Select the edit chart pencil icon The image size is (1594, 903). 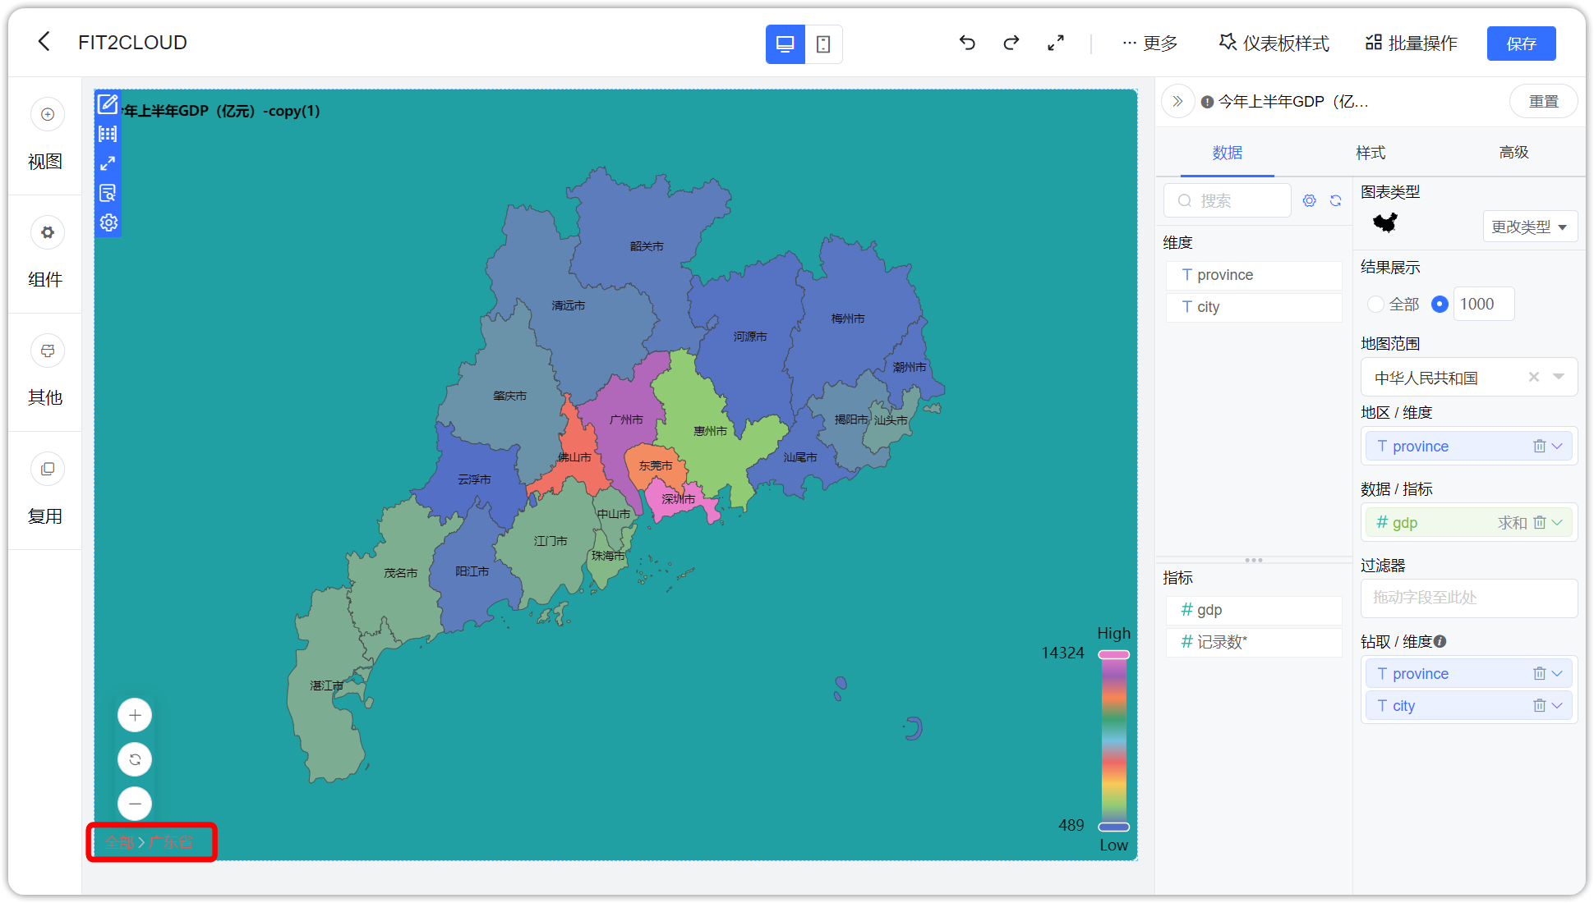[x=108, y=104]
